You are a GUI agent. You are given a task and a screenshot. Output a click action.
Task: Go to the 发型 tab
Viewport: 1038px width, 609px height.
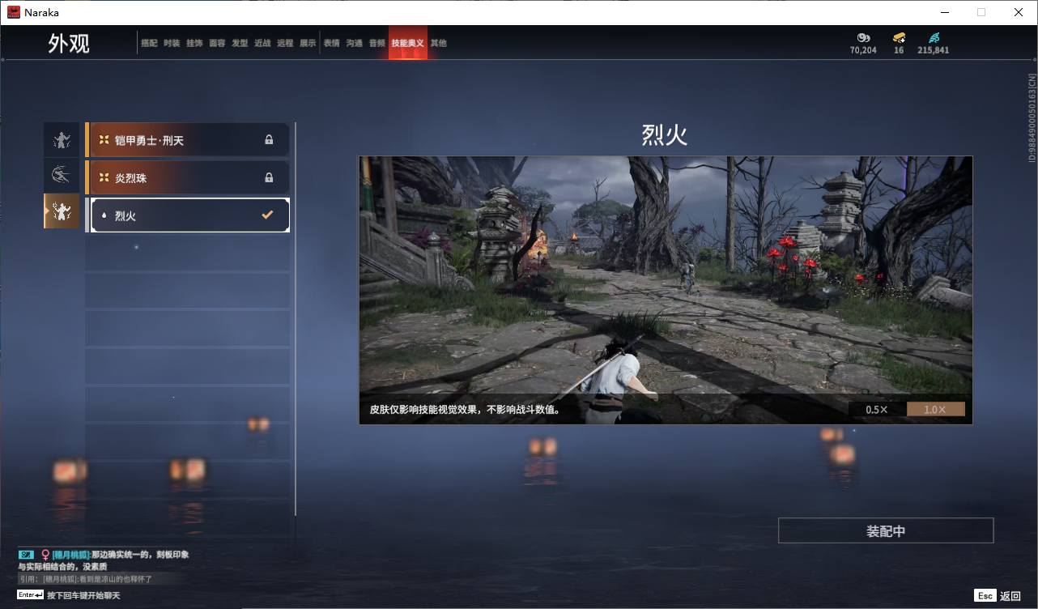(x=240, y=43)
